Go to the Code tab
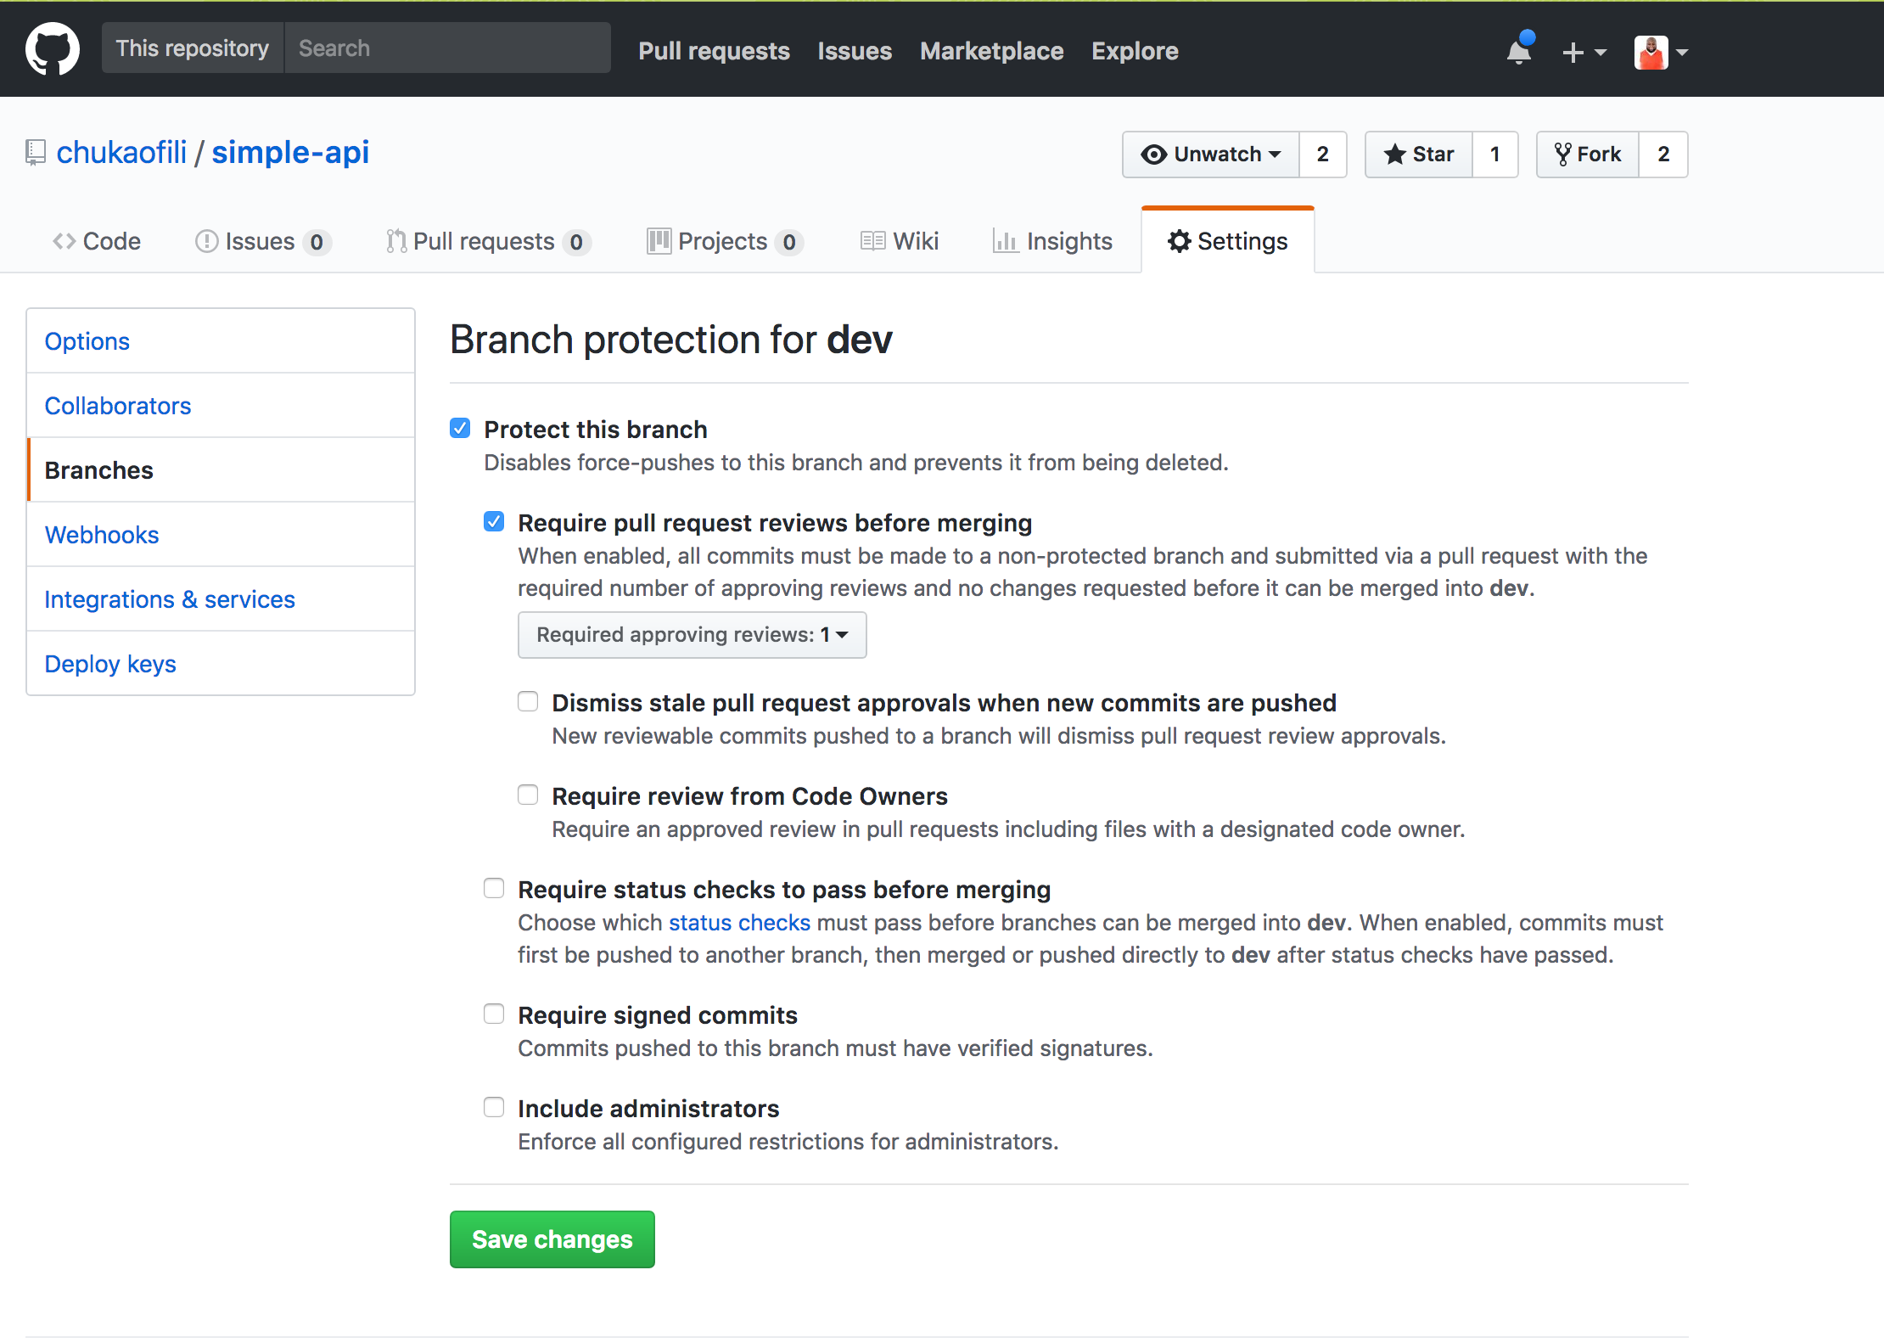Screen dimensions: 1884x1343 point(97,242)
